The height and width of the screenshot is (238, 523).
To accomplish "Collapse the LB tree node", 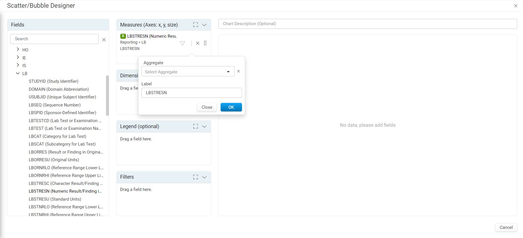I will click(18, 73).
